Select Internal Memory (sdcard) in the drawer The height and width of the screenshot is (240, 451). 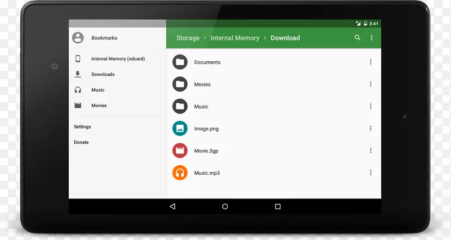coord(118,59)
